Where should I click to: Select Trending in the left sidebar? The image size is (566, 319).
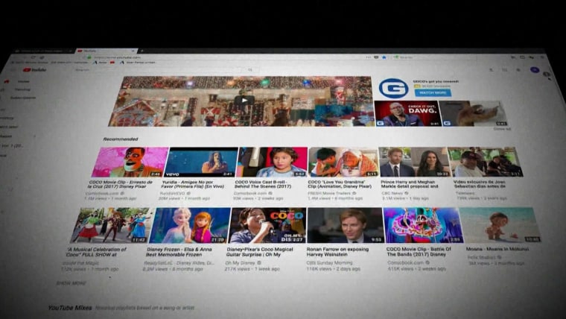pyautogui.click(x=22, y=89)
